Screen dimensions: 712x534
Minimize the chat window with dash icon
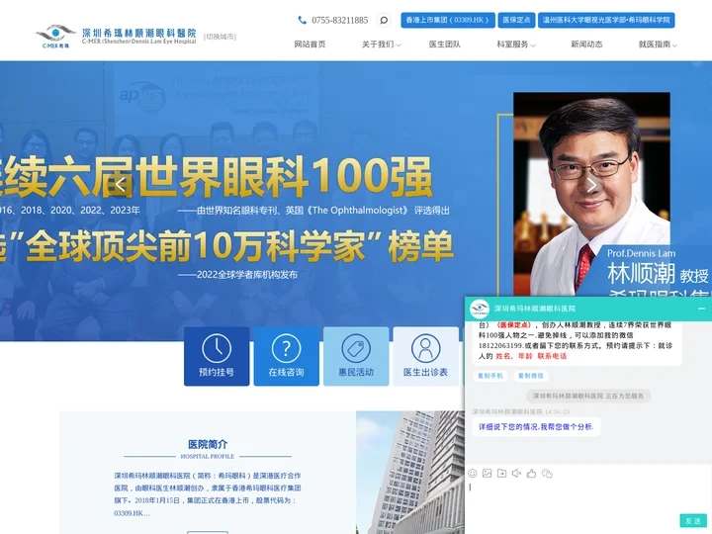point(701,309)
